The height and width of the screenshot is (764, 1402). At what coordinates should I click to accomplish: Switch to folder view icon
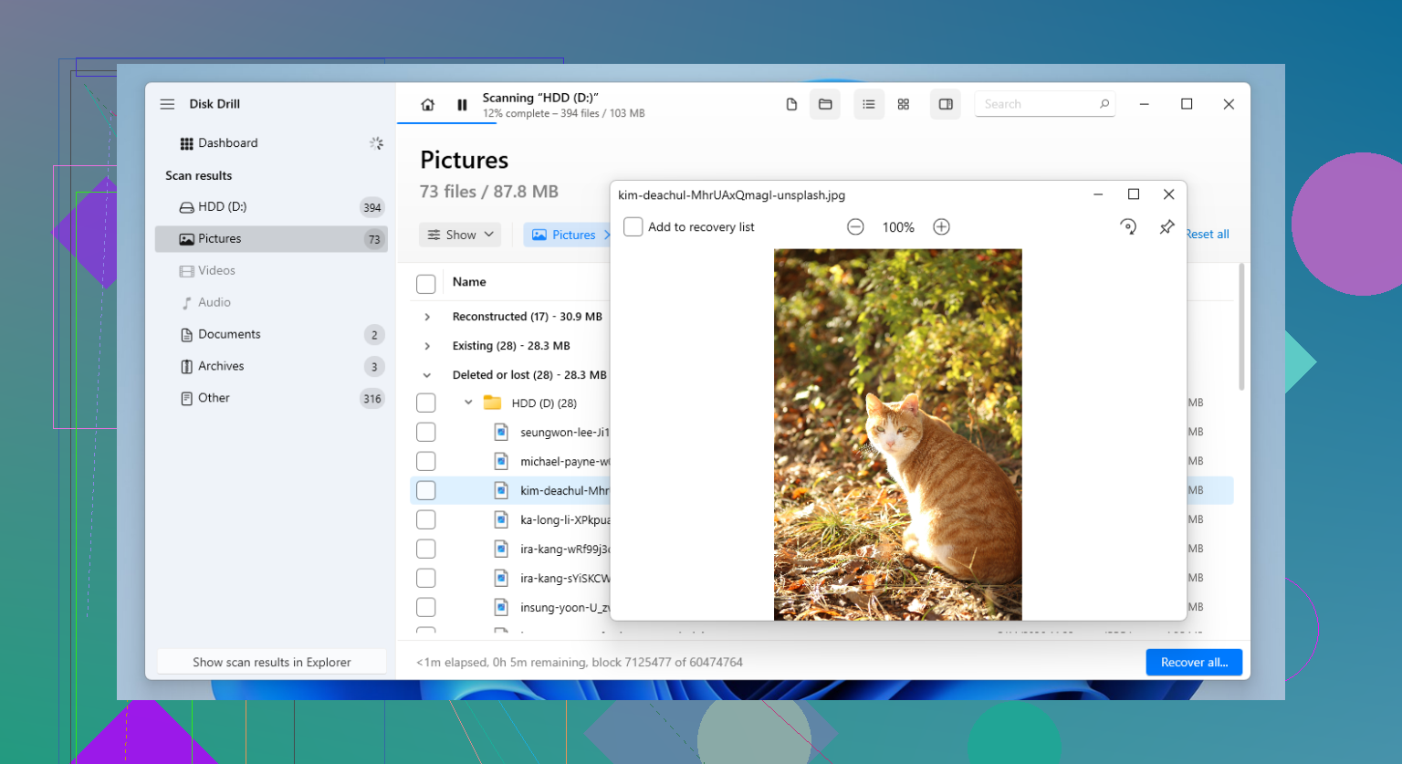click(x=825, y=104)
